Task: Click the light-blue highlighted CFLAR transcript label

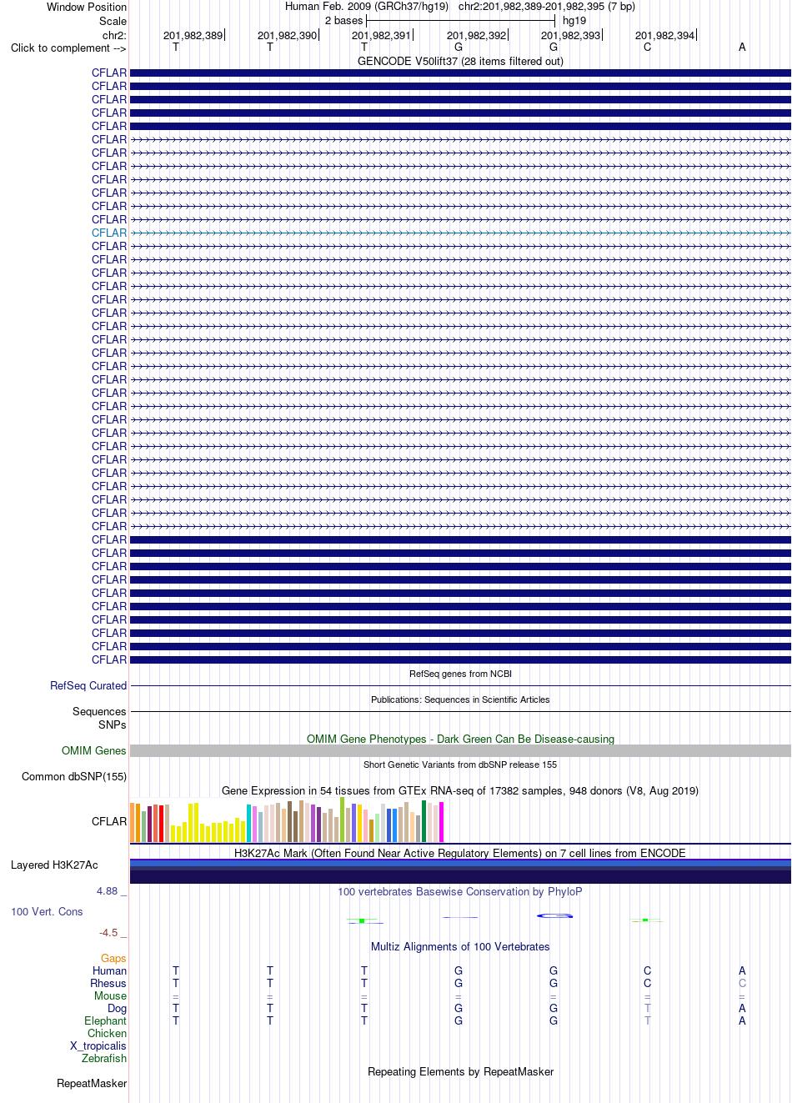Action: point(109,233)
